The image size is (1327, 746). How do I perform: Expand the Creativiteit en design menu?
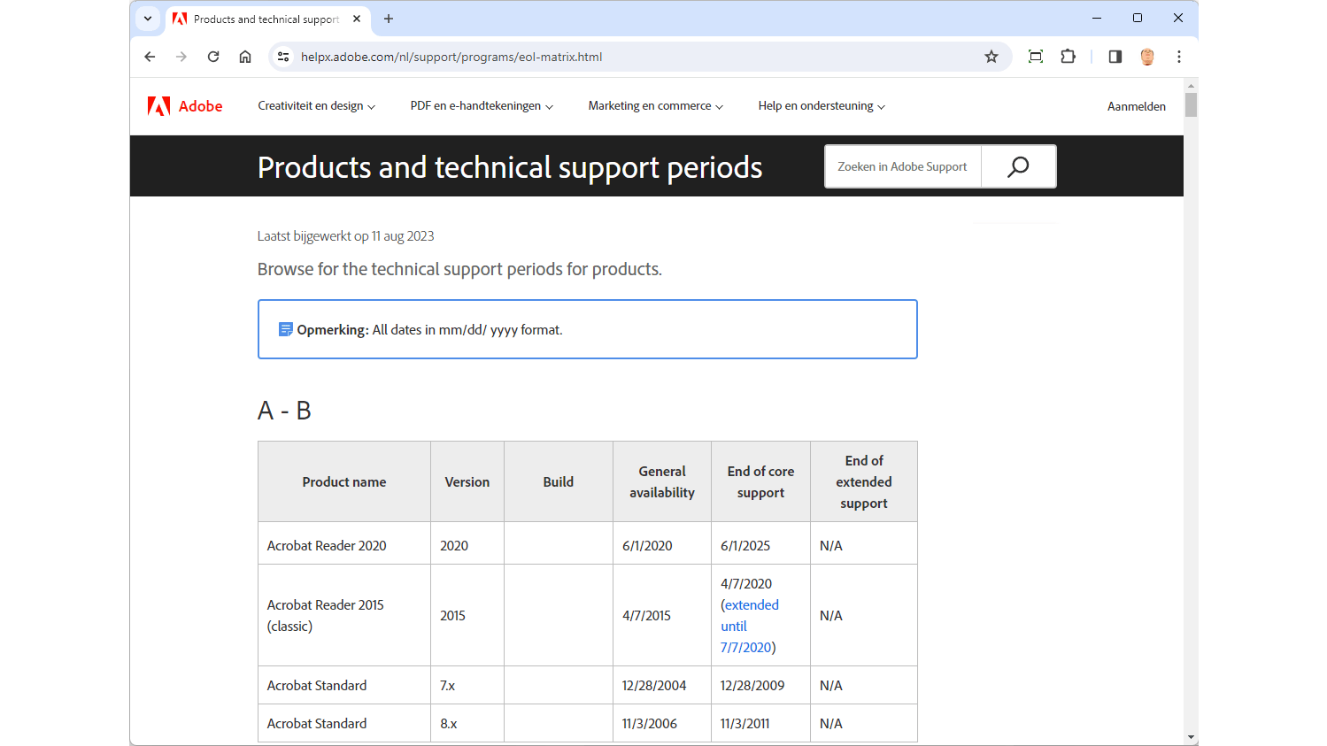pos(316,106)
